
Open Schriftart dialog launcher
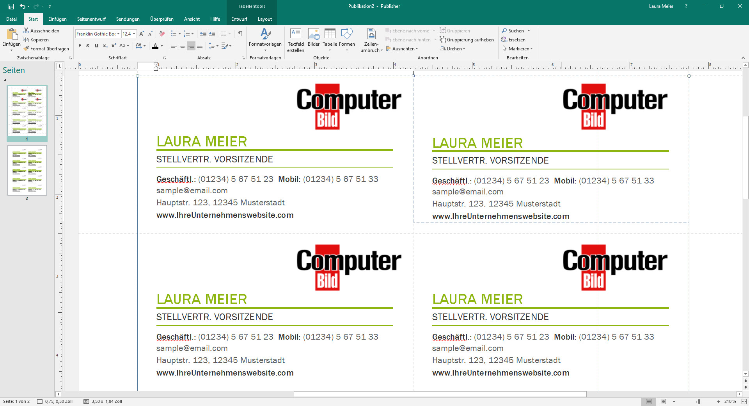165,58
